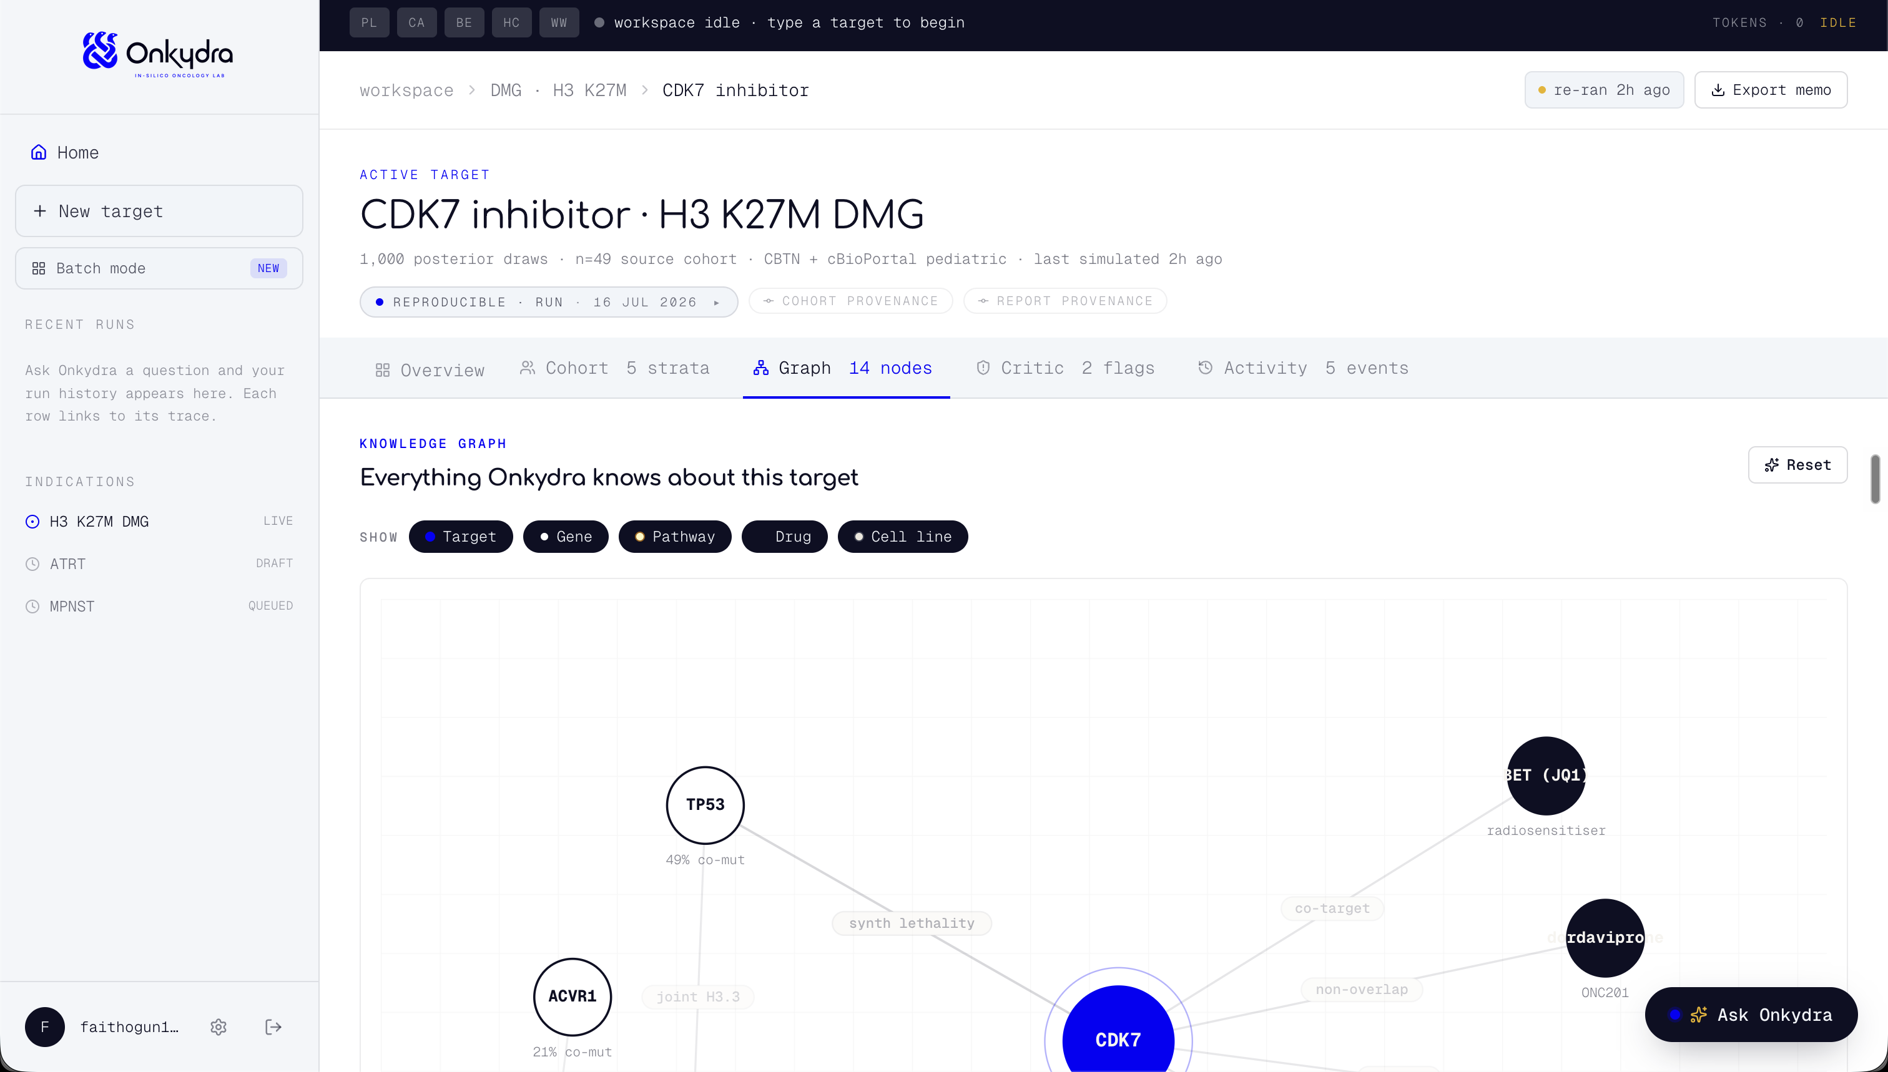
Task: Open the ATRT draft indication
Action: [x=159, y=564]
